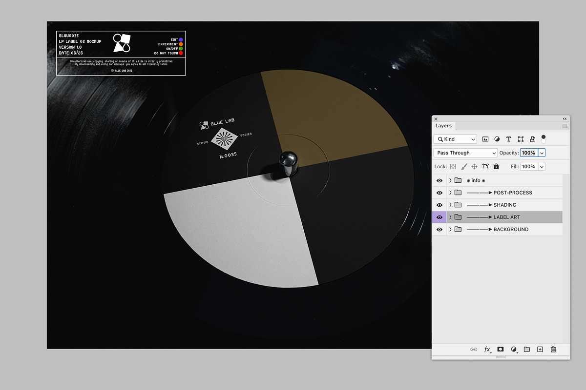Click the GLUE LAB text on record label
Viewport: 586px width, 390px height.
pyautogui.click(x=222, y=122)
